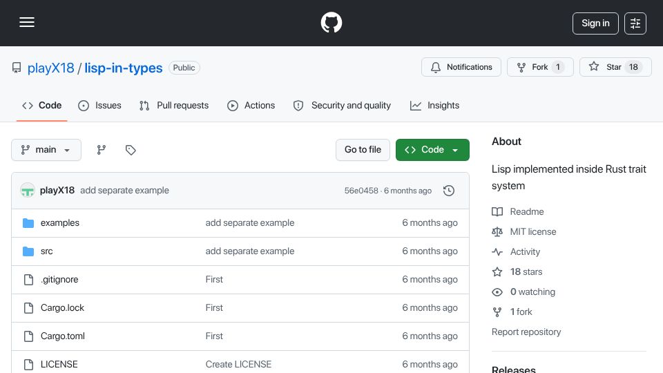The image size is (663, 373).
Task: Open the Pull requests tab
Action: pyautogui.click(x=174, y=105)
